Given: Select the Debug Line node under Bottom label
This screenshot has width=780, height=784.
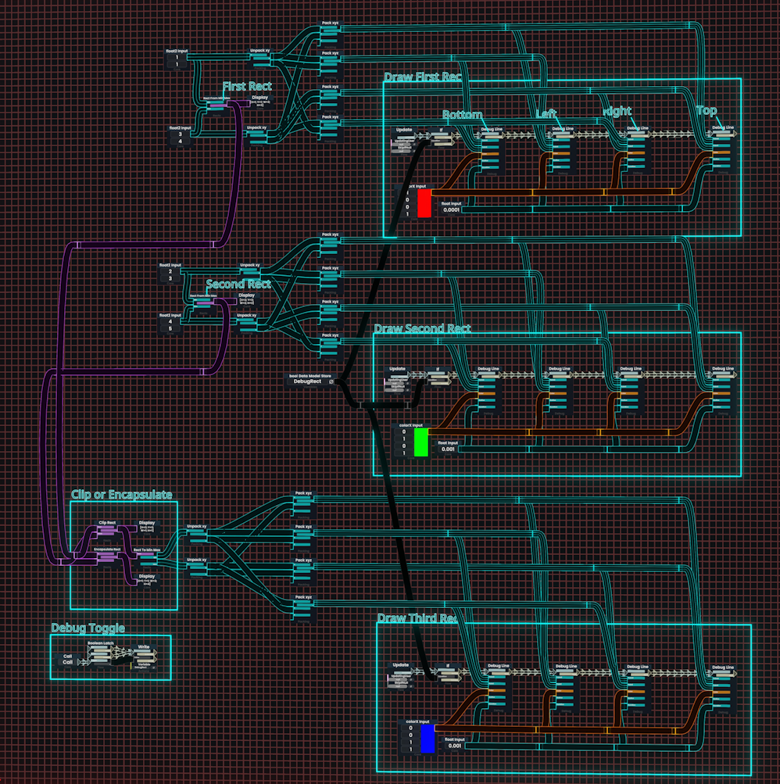Looking at the screenshot, I should click(x=492, y=128).
